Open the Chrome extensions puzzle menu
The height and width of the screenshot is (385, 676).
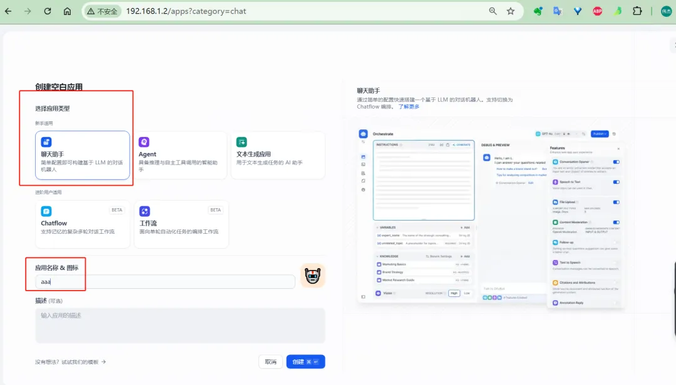[637, 11]
